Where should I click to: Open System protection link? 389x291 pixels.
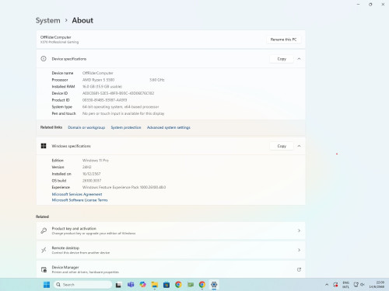126,127
